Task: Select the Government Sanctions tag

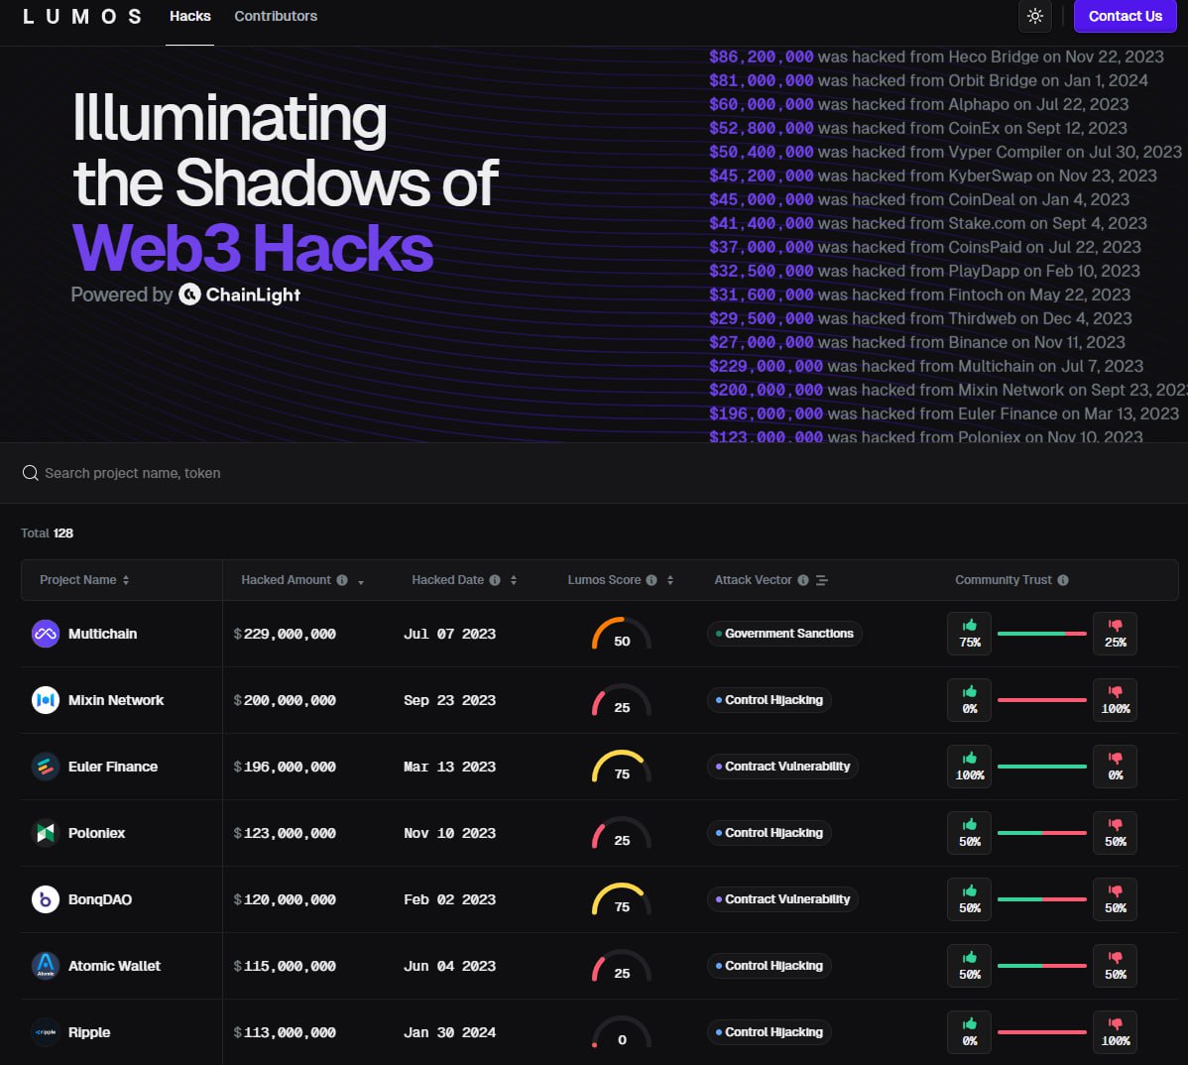Action: (784, 634)
